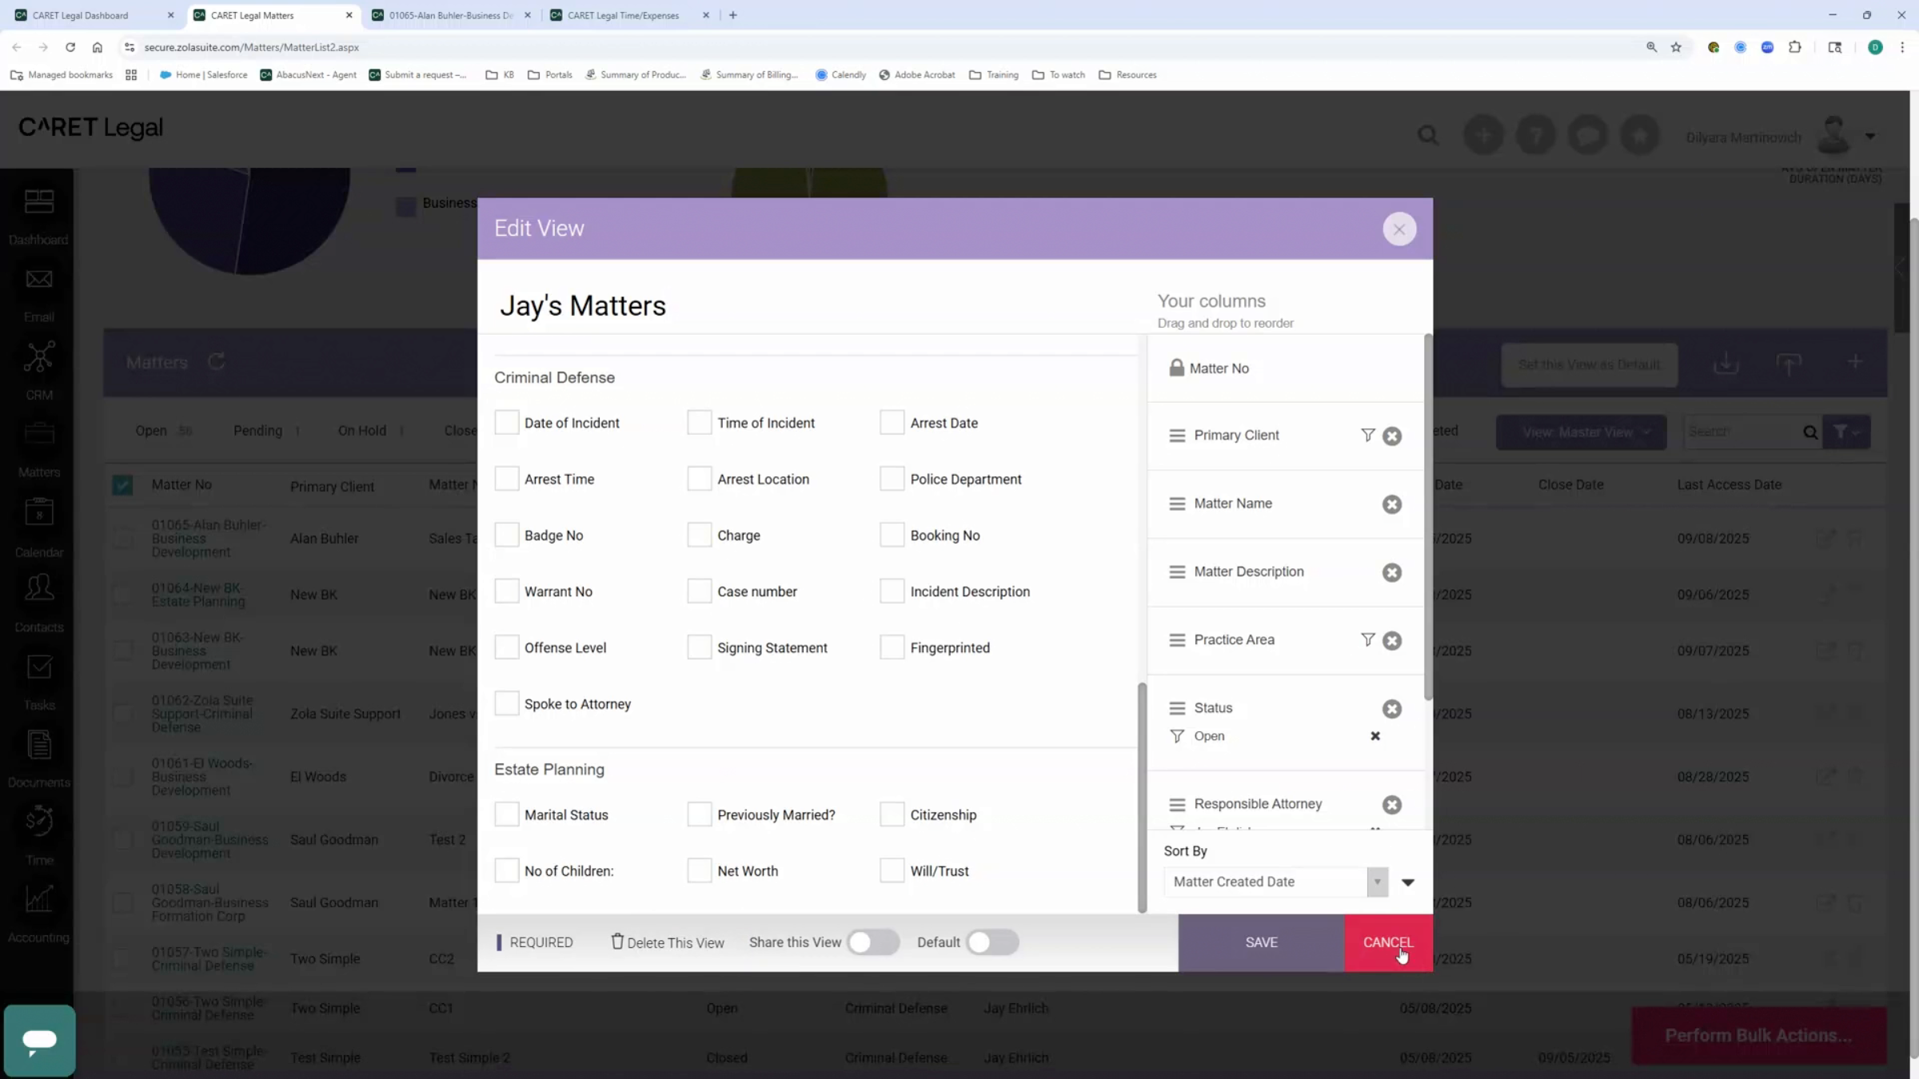Select the Open status tab
This screenshot has width=1919, height=1079.
pos(163,431)
